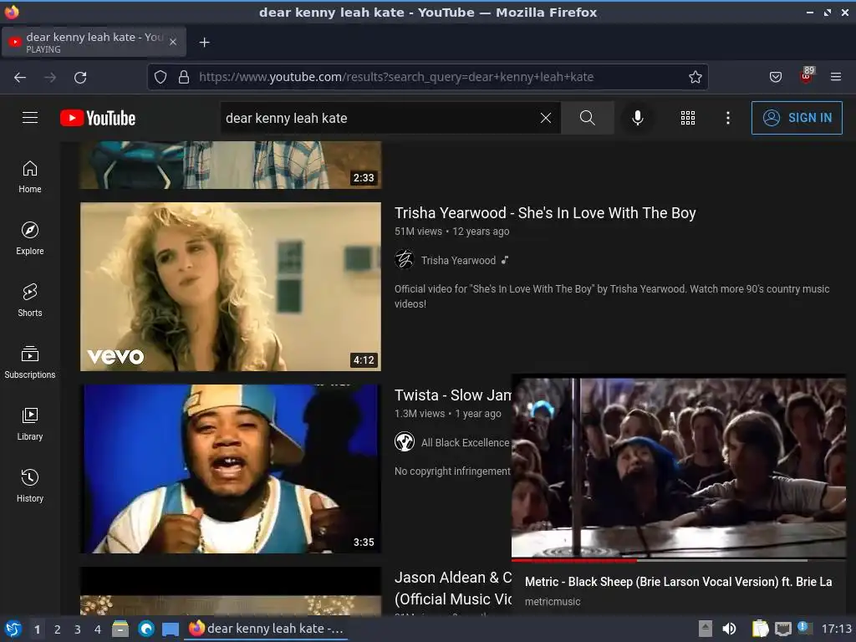
Task: Open Trisha Yearwood channel avatar
Action: (405, 259)
